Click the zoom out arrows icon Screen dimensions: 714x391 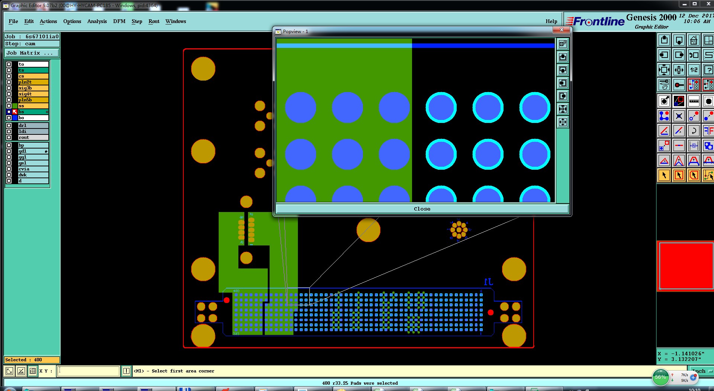pyautogui.click(x=679, y=70)
